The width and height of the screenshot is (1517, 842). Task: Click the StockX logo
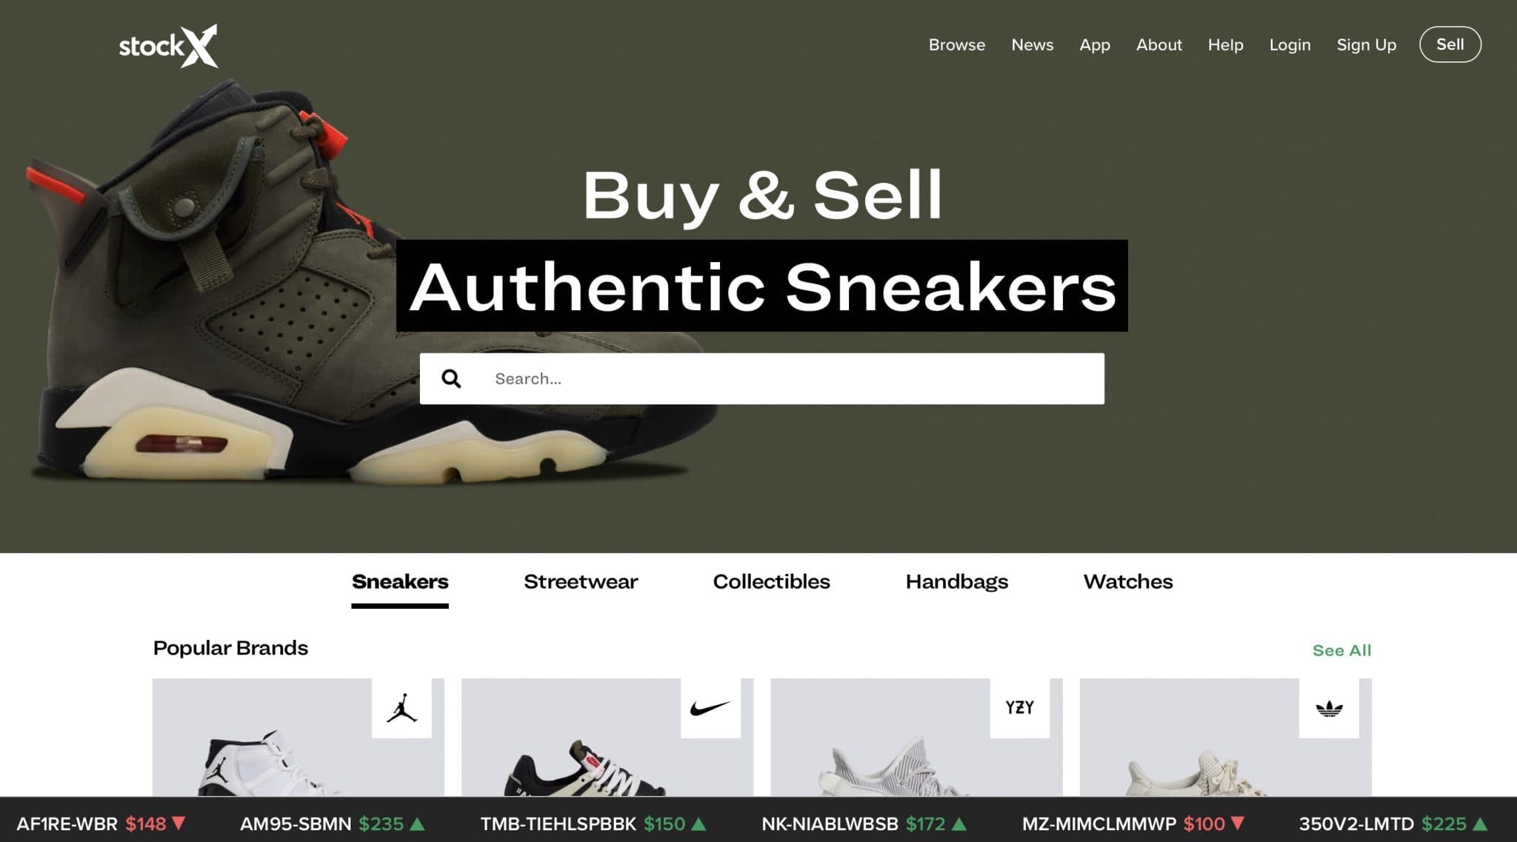(x=168, y=46)
